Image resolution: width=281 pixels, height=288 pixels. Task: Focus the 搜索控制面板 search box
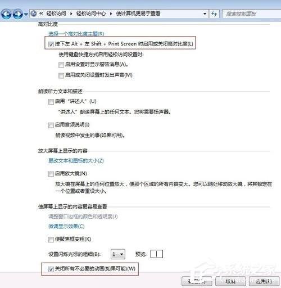251,14
